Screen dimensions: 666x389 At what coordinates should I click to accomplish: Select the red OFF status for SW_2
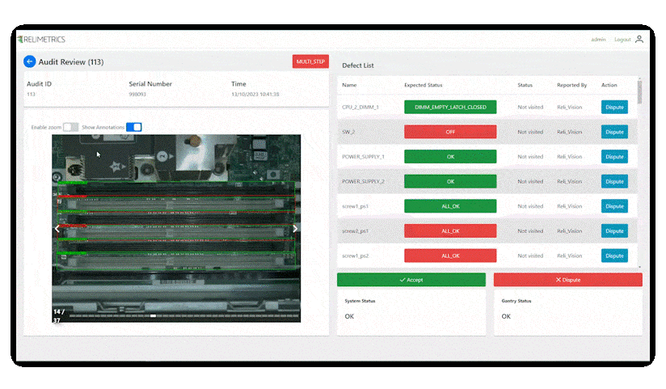click(x=450, y=132)
